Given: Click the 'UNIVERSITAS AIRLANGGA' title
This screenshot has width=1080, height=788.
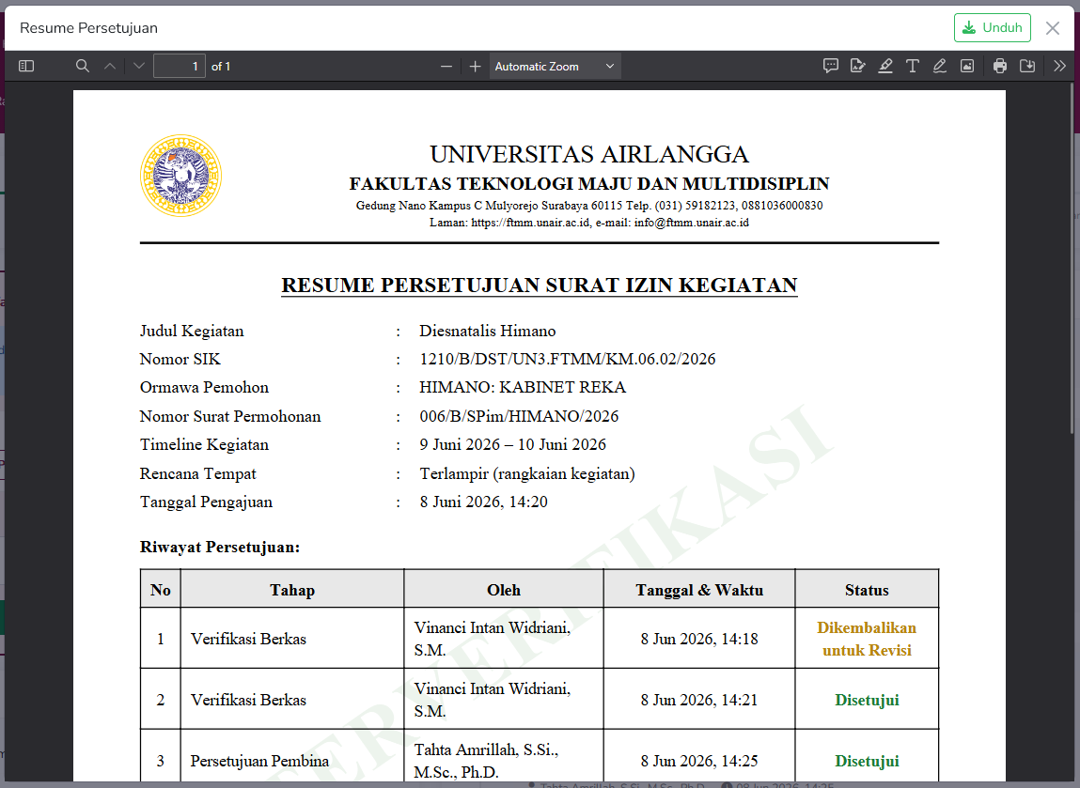Looking at the screenshot, I should click(589, 154).
